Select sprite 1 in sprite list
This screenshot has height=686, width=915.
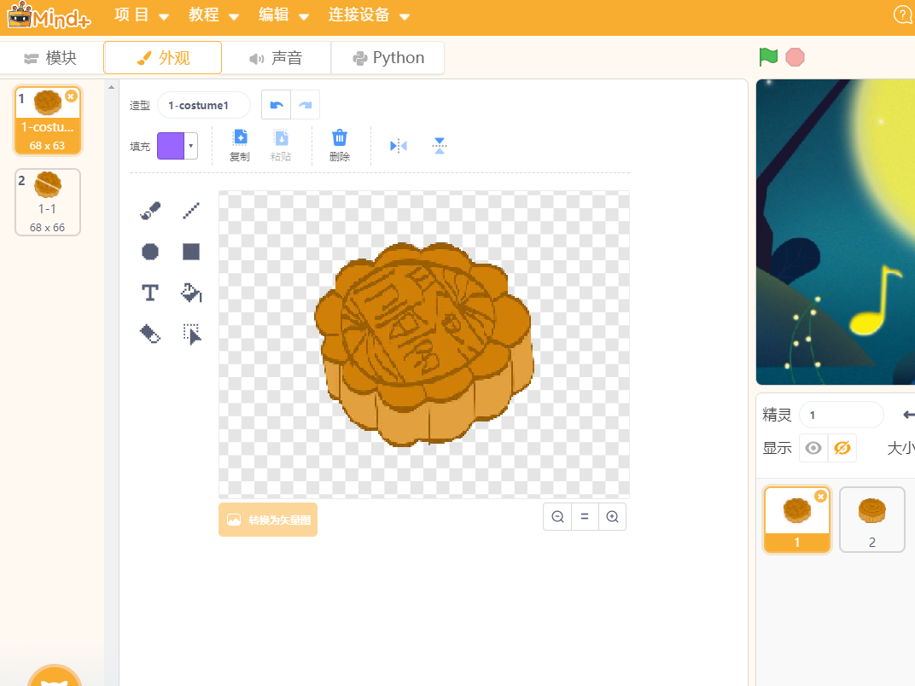797,520
